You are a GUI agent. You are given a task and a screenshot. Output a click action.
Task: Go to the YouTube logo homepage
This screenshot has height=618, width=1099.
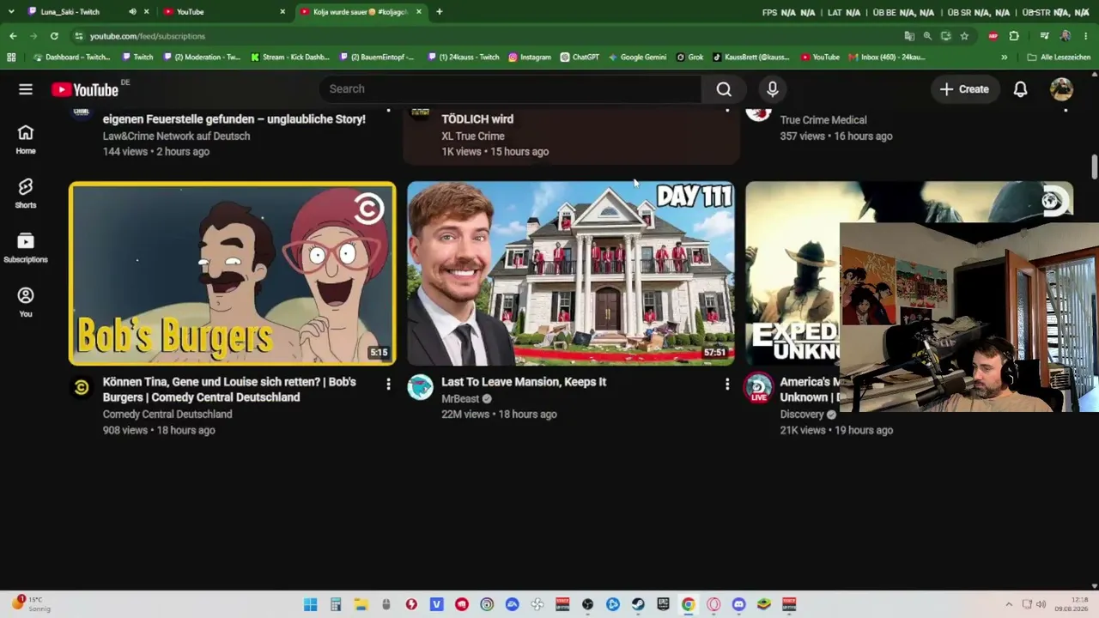click(85, 89)
